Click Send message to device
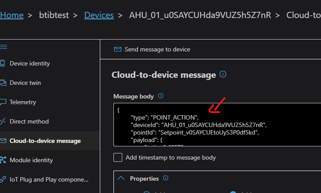The height and width of the screenshot is (193, 321). [152, 49]
